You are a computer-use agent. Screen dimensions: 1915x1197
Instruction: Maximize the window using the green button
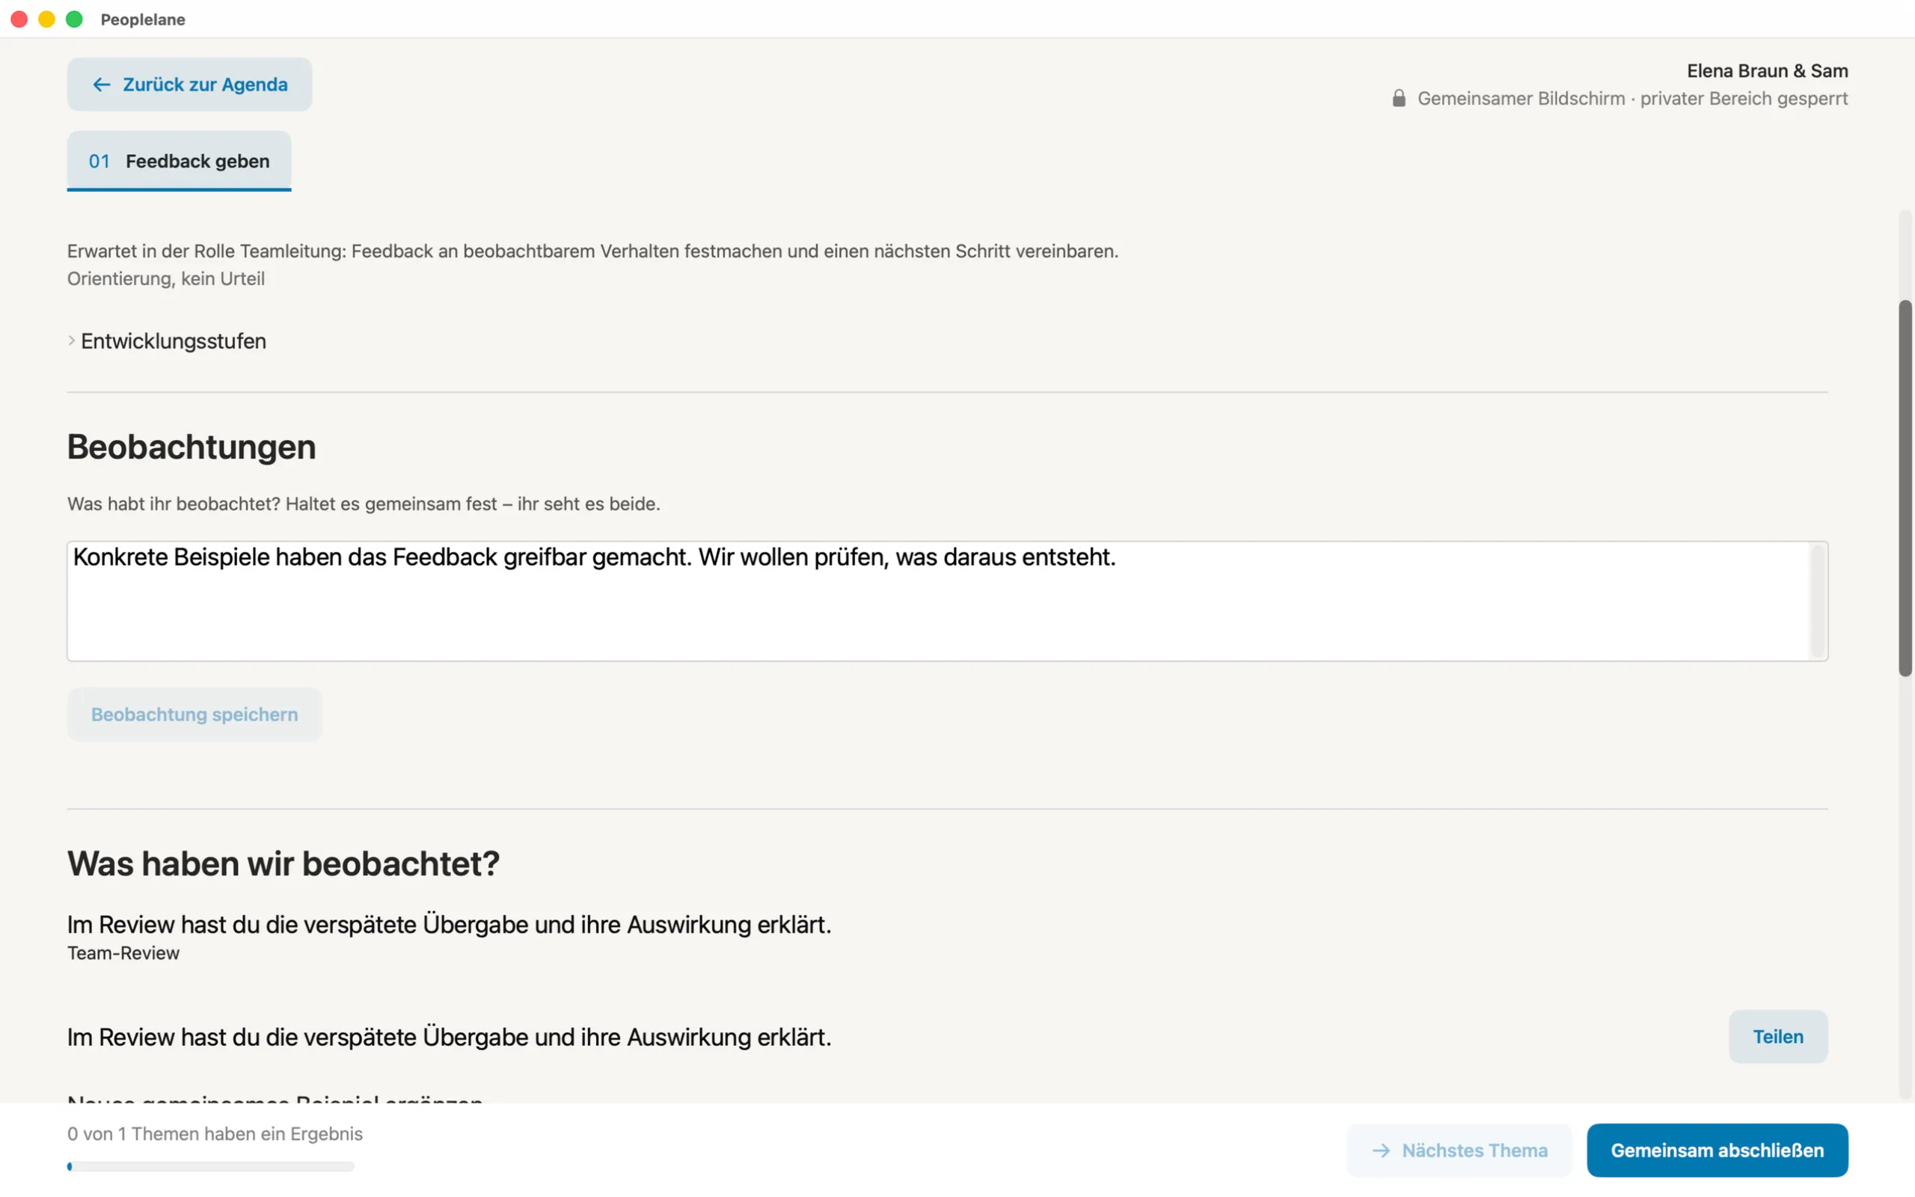click(x=74, y=19)
